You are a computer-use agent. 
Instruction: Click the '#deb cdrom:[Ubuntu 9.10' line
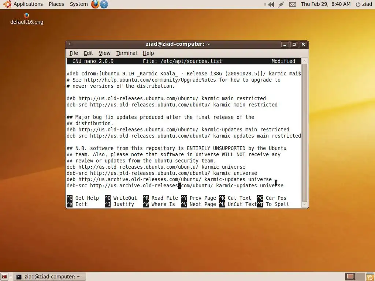(x=184, y=74)
